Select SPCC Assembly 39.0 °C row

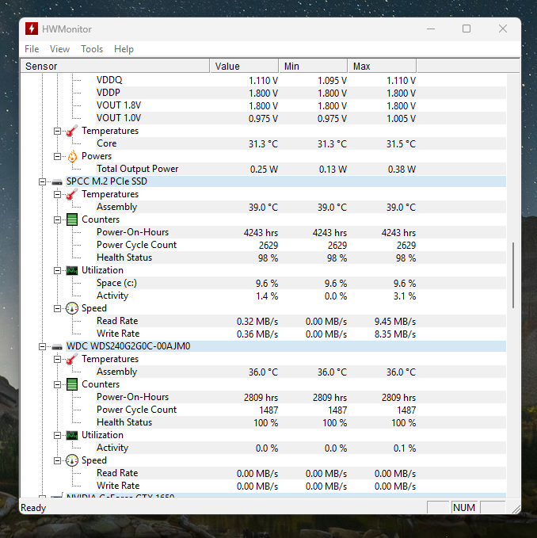point(301,208)
